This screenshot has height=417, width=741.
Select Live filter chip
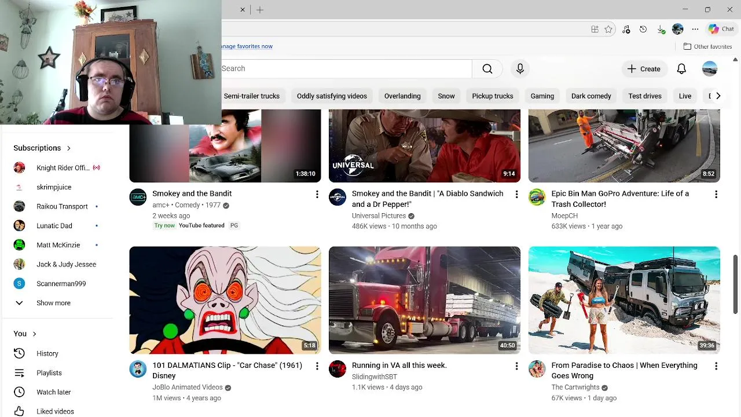pos(685,96)
